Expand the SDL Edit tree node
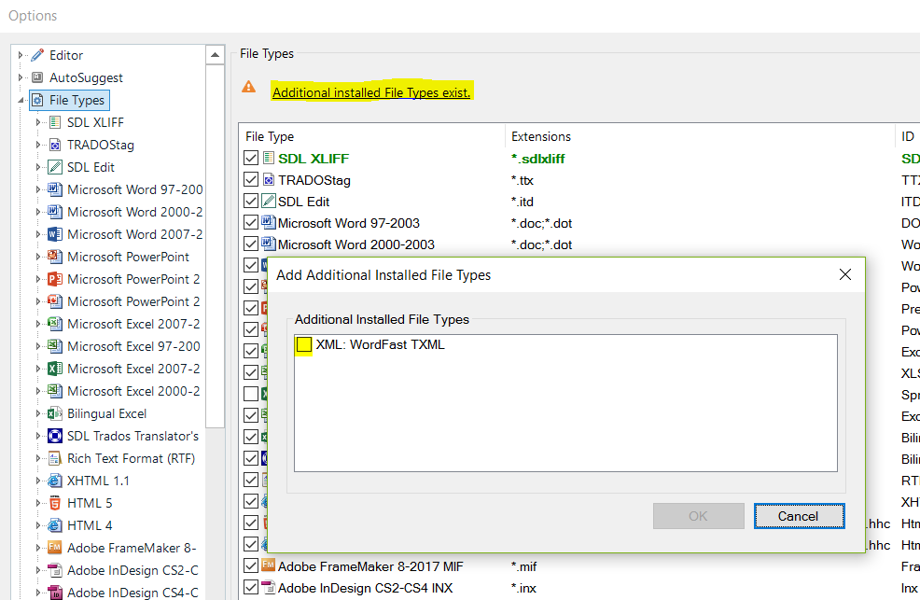This screenshot has height=600, width=920. 39,167
